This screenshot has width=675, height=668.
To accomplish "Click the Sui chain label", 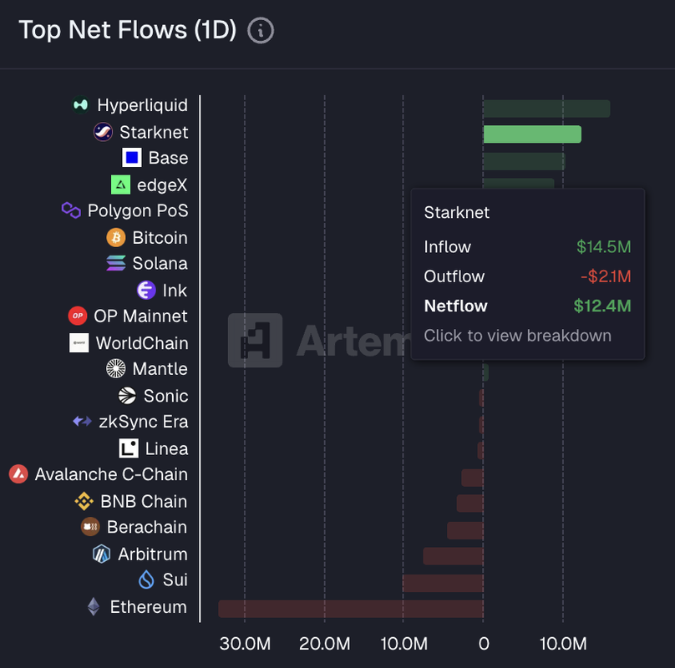I will click(175, 580).
